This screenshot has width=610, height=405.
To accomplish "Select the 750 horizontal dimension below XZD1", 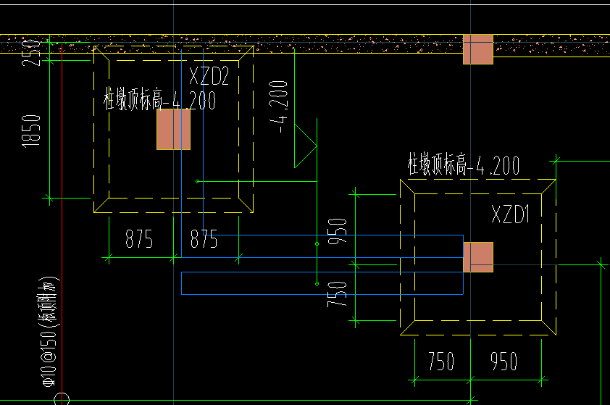I will coord(441,361).
